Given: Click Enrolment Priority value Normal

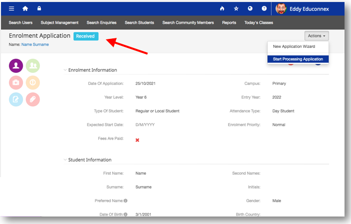Looking at the screenshot, I should [279, 125].
